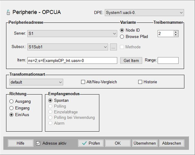Increase the Treibernummer value with up arrow

click(x=176, y=32)
